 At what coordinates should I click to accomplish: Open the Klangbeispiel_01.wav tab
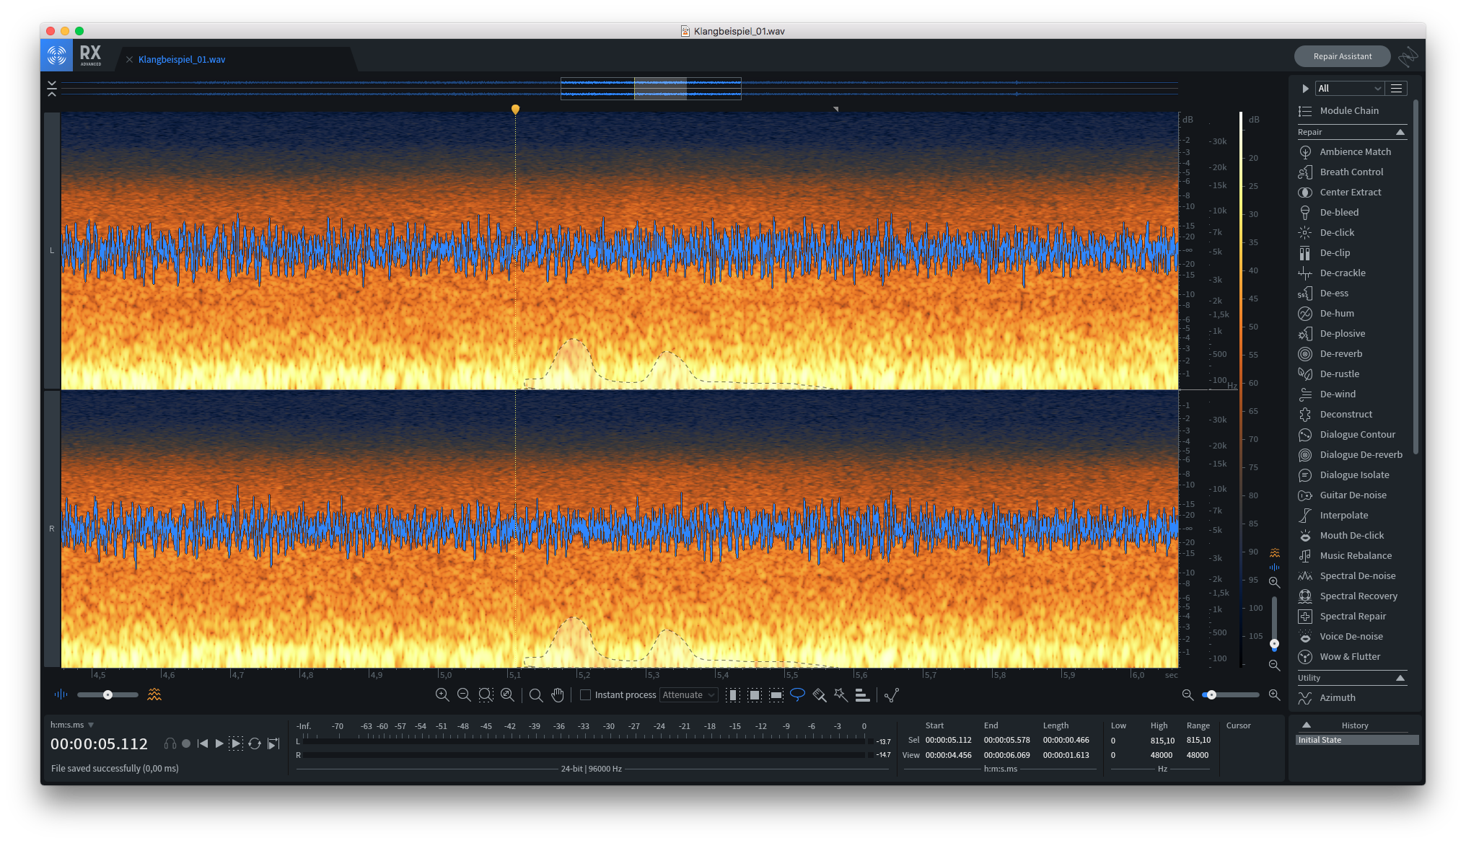(x=182, y=60)
